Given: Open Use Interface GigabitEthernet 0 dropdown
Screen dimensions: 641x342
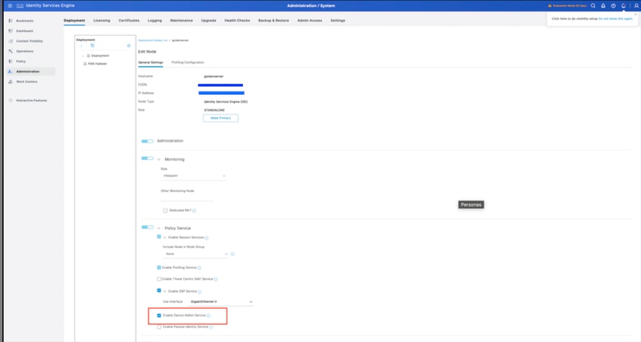Looking at the screenshot, I should click(x=221, y=302).
